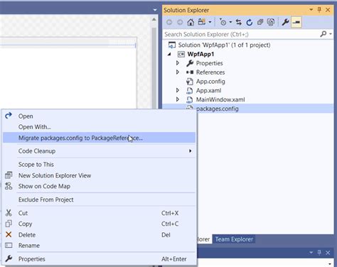Open Solution Explorer window position dropdown
This screenshot has width=337, height=267.
[311, 10]
